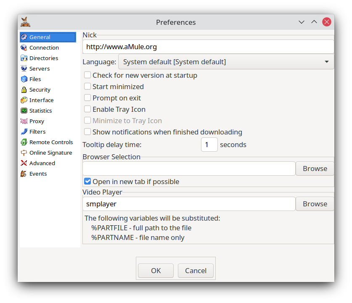This screenshot has width=352, height=303.
Task: Click the General category icon
Action: pos(24,37)
